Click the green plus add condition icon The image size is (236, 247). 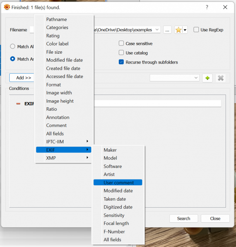click(x=207, y=78)
